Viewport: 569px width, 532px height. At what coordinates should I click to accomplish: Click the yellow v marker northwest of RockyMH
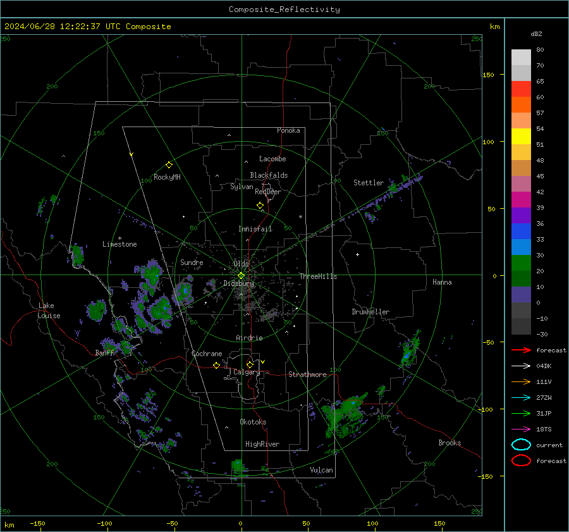pyautogui.click(x=132, y=154)
